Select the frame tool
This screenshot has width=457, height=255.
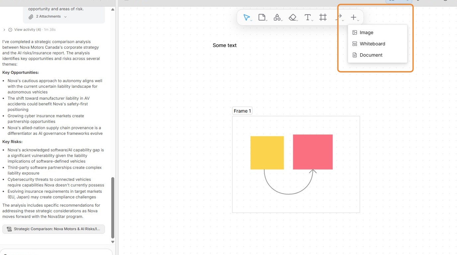pyautogui.click(x=323, y=18)
